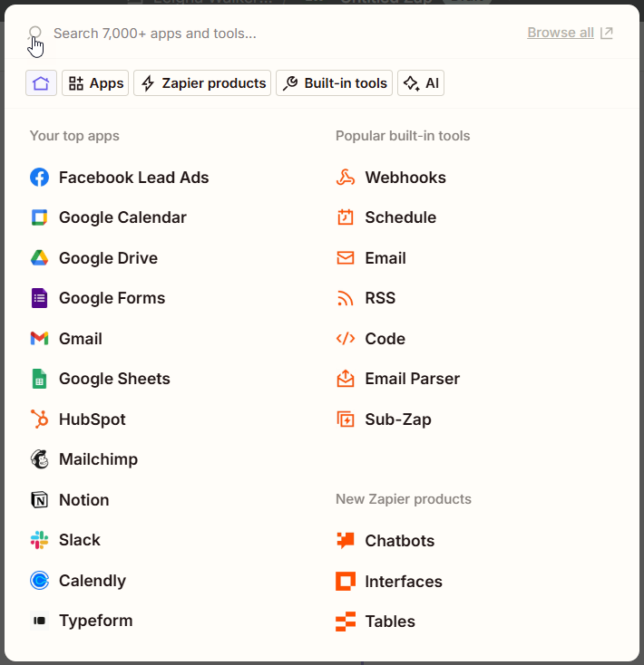Select the AI filter tab

click(421, 83)
